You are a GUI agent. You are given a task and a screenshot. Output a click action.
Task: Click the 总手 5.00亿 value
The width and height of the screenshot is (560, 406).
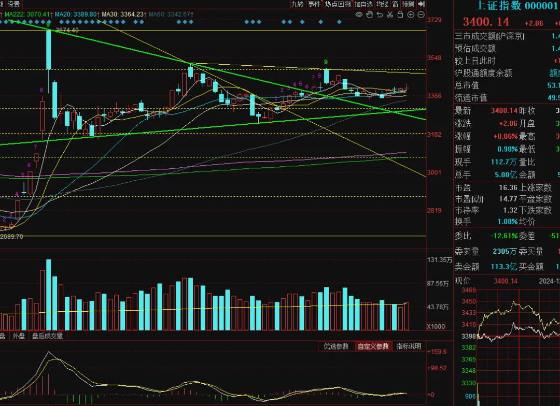pyautogui.click(x=506, y=175)
